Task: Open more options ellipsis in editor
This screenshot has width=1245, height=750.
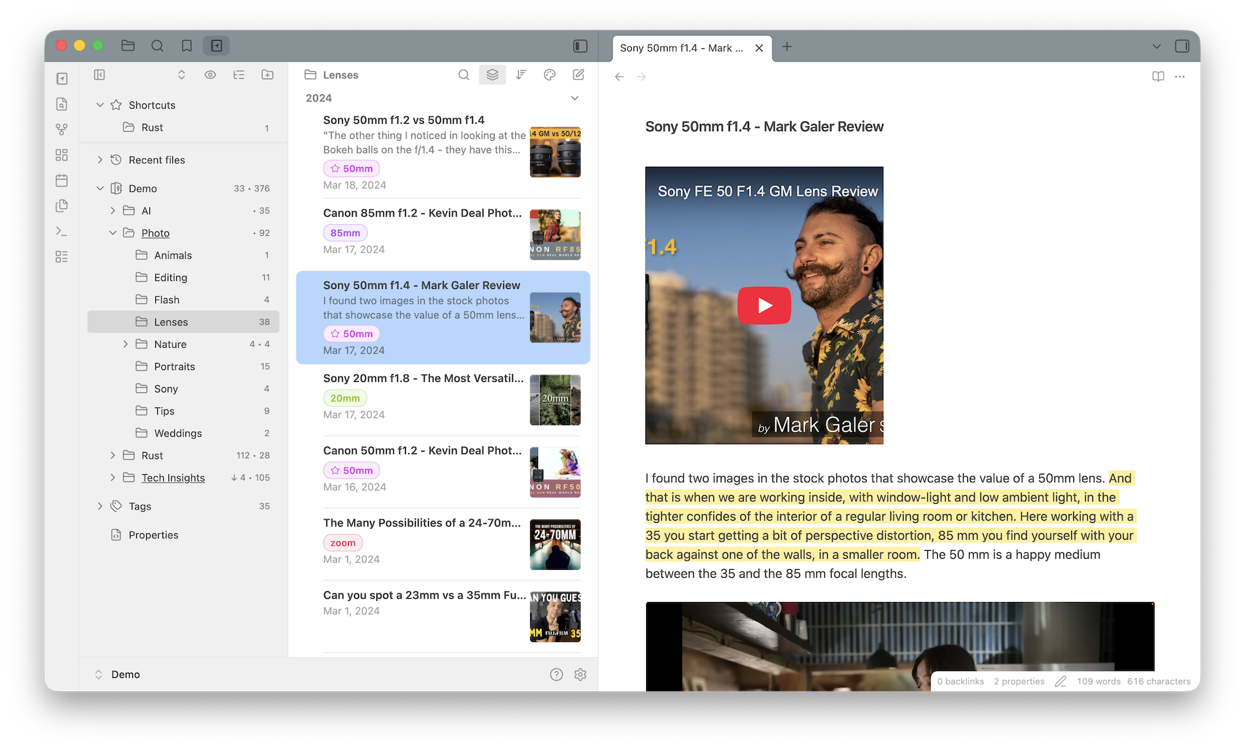Action: 1180,77
